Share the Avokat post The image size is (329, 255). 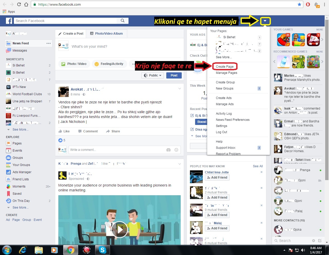(x=113, y=131)
